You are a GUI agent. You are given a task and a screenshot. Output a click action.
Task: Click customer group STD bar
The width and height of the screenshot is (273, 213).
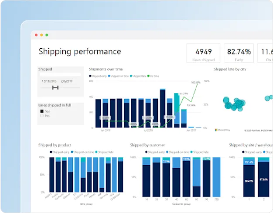tap(216, 177)
